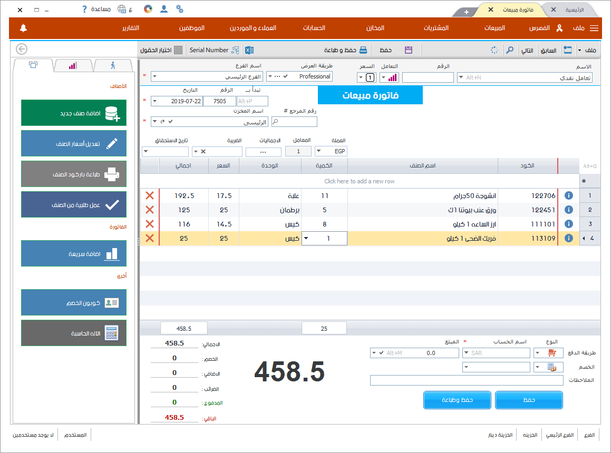Open the الحسابات menu

[x=314, y=28]
